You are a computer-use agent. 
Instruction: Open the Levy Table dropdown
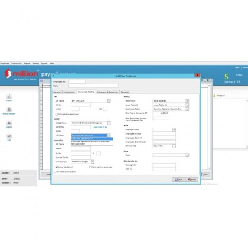tap(187, 155)
